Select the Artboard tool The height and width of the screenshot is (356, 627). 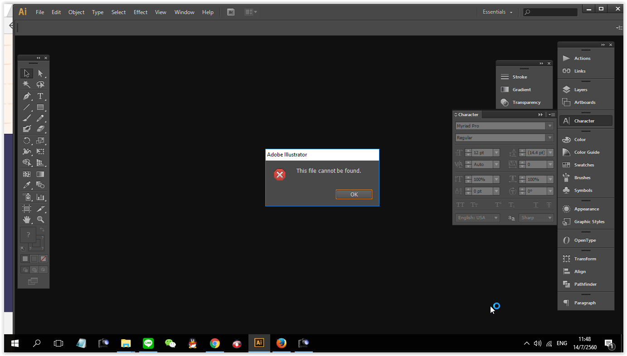pyautogui.click(x=27, y=209)
